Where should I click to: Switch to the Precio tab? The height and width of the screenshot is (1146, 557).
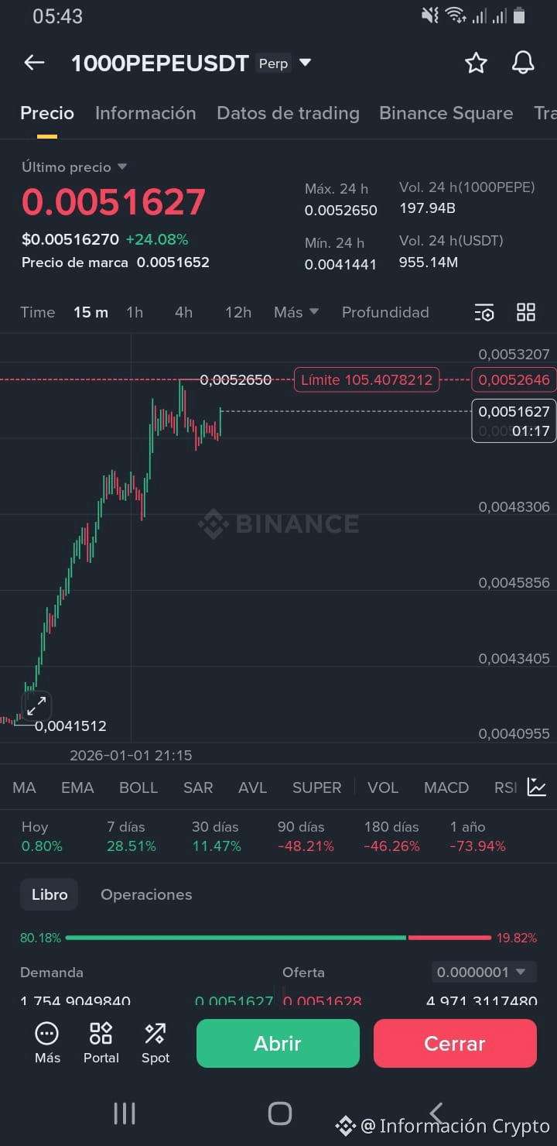tap(47, 113)
